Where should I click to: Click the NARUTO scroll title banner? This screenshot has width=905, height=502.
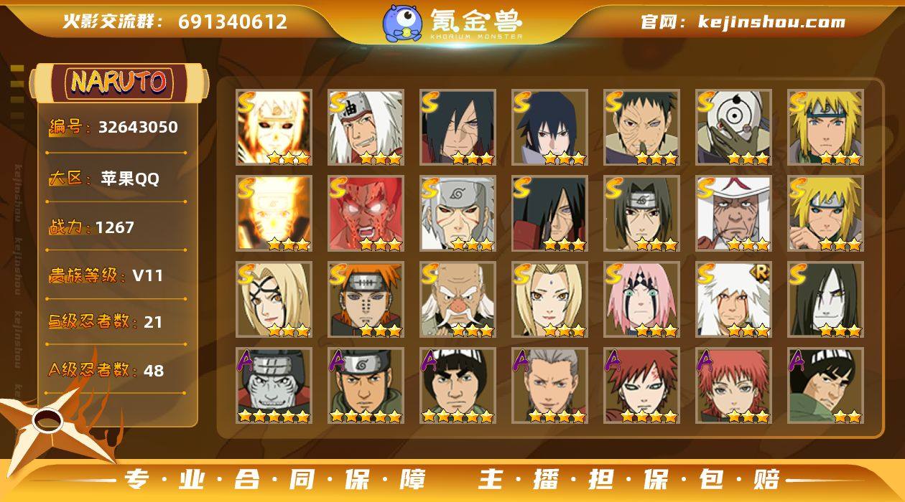click(119, 82)
